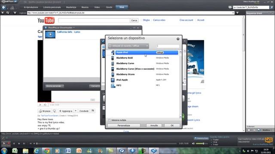Click the iPad Apple tablet icon

(x=113, y=80)
